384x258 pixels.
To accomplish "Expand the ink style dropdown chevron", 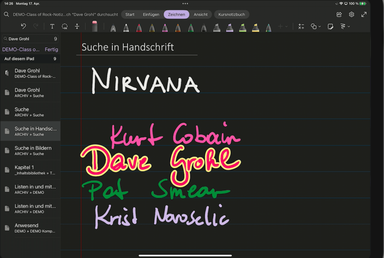I will pyautogui.click(x=349, y=27).
